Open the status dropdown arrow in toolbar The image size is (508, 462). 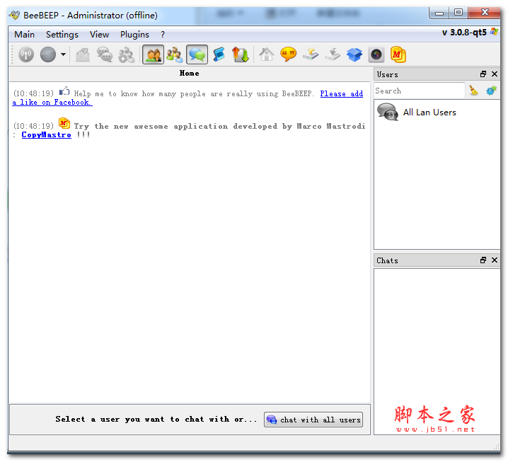point(63,54)
